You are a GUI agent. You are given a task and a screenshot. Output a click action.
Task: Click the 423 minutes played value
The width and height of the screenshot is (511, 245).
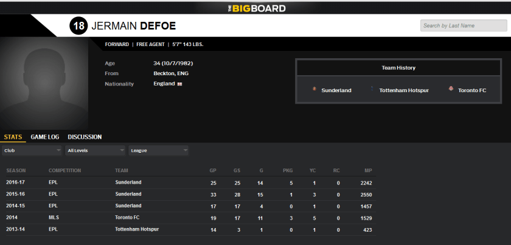367,230
